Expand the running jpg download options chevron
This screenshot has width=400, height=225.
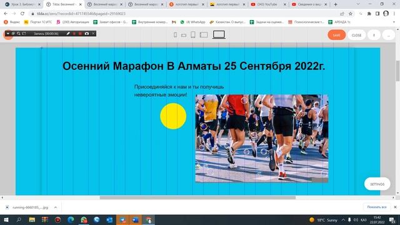(x=56, y=207)
